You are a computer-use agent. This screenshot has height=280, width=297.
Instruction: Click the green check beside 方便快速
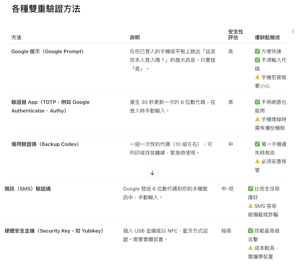pyautogui.click(x=257, y=52)
